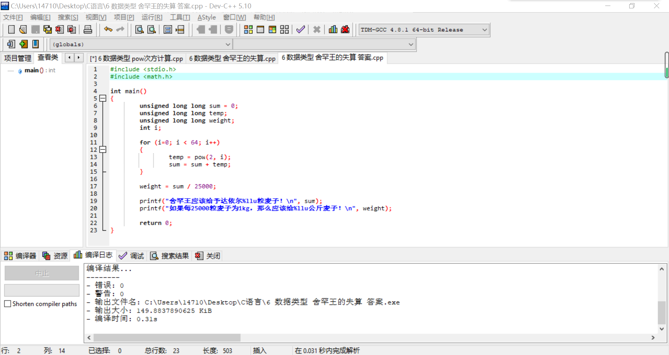Open the 文件[F] menu
Screen dimensions: 669x355
13,17
